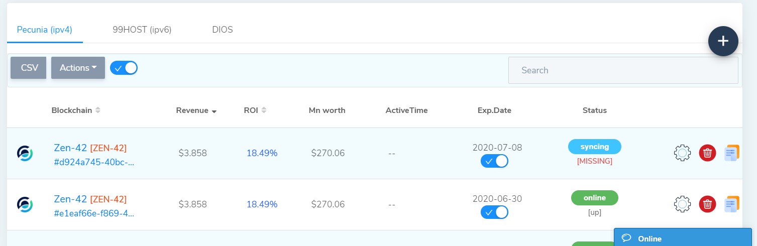The width and height of the screenshot is (757, 246).
Task: Click the Mn worth column header
Action: (x=327, y=110)
